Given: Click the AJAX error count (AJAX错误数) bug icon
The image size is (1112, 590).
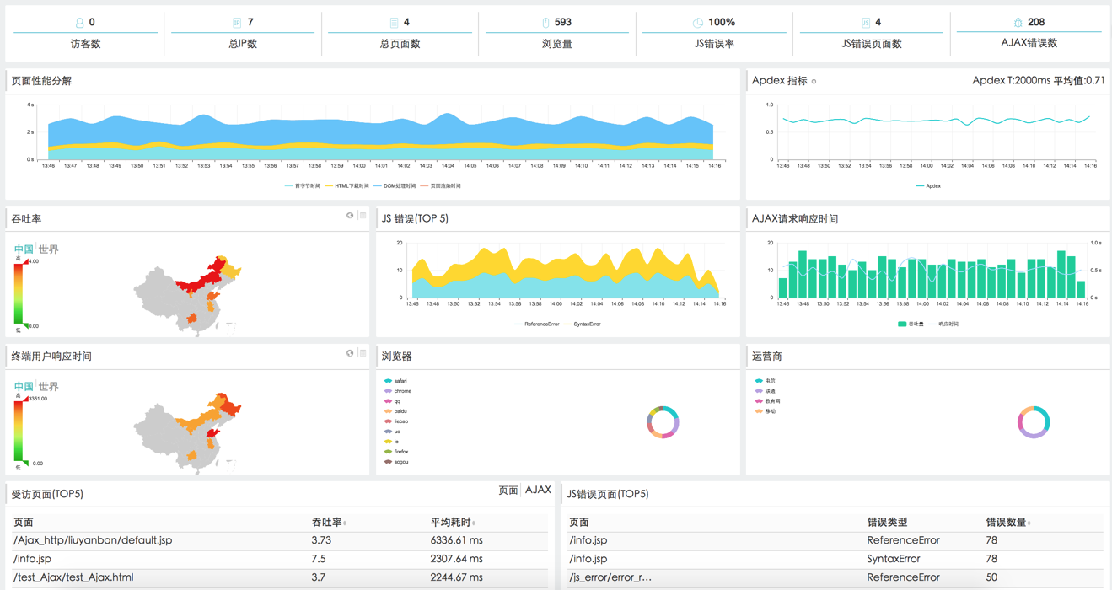Looking at the screenshot, I should [x=1018, y=23].
